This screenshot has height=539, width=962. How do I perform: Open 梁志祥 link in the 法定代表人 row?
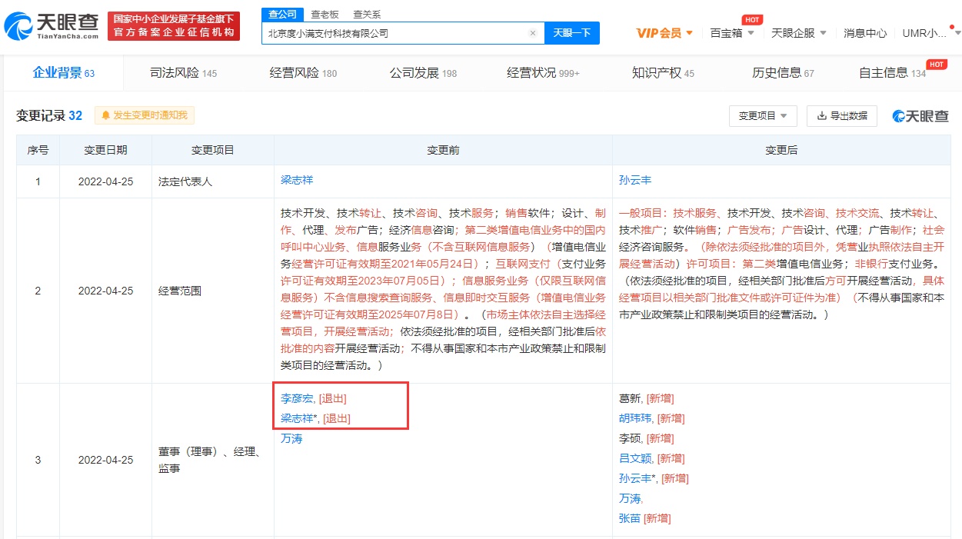(297, 180)
